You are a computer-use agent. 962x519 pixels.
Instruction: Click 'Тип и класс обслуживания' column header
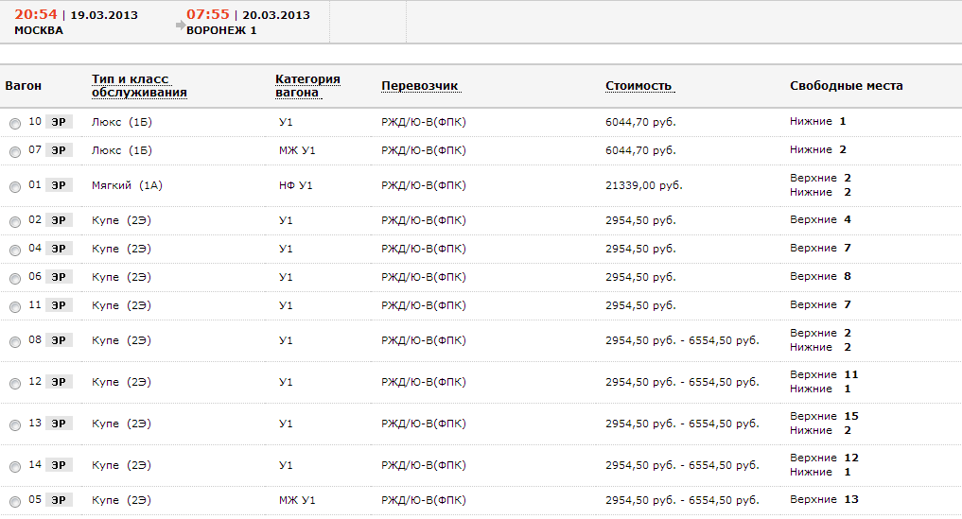click(x=139, y=86)
